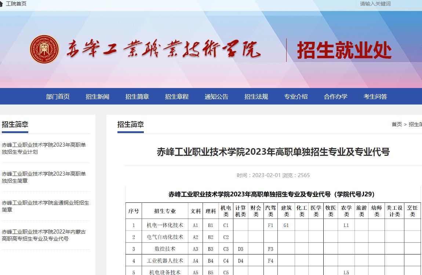This screenshot has width=422, height=275.
Task: Click the 烹饪类 column header
Action: (412, 211)
